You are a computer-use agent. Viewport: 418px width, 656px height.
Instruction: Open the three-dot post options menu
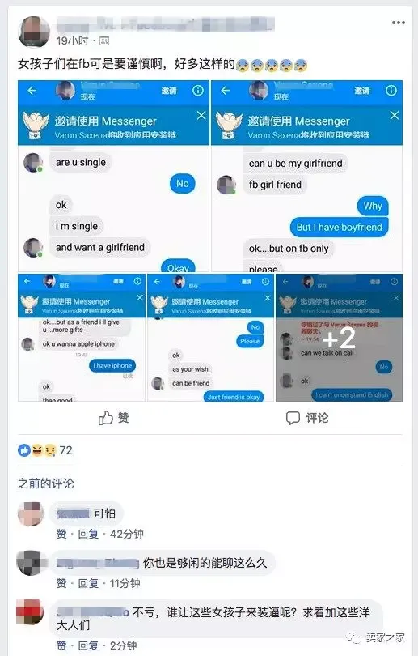tap(398, 23)
